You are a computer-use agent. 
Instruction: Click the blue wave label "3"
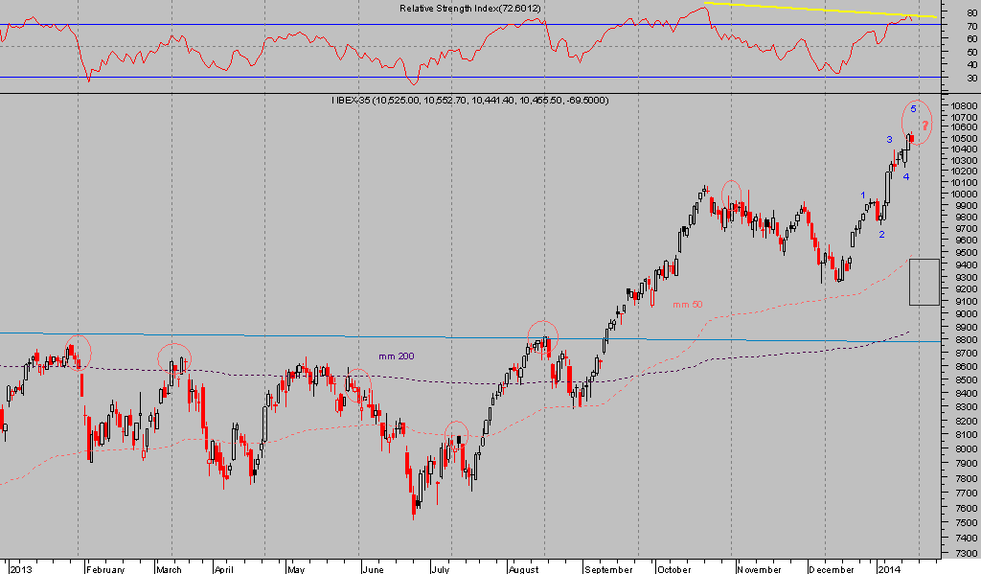pos(889,140)
